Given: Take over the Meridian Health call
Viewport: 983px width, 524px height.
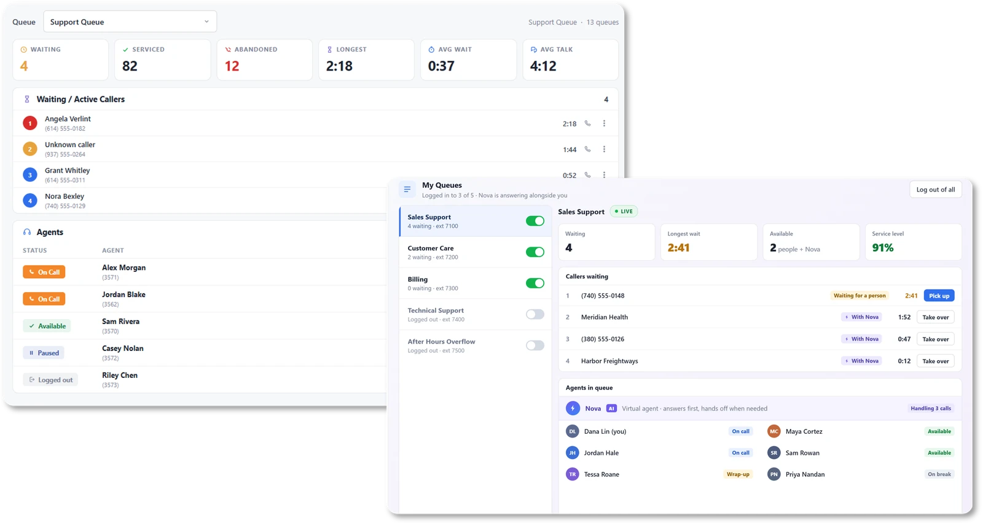Looking at the screenshot, I should coord(936,317).
